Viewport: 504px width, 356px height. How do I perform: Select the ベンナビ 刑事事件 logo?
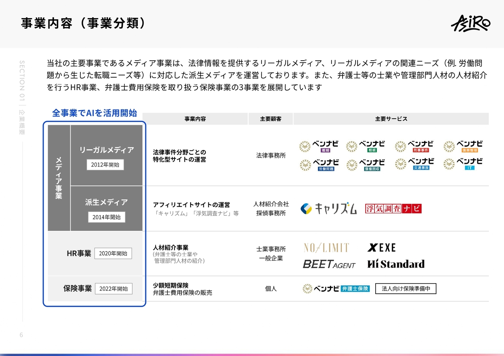(x=414, y=146)
